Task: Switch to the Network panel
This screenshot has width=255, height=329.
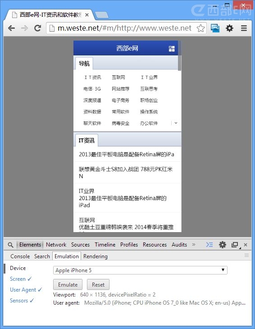Action: coord(56,245)
